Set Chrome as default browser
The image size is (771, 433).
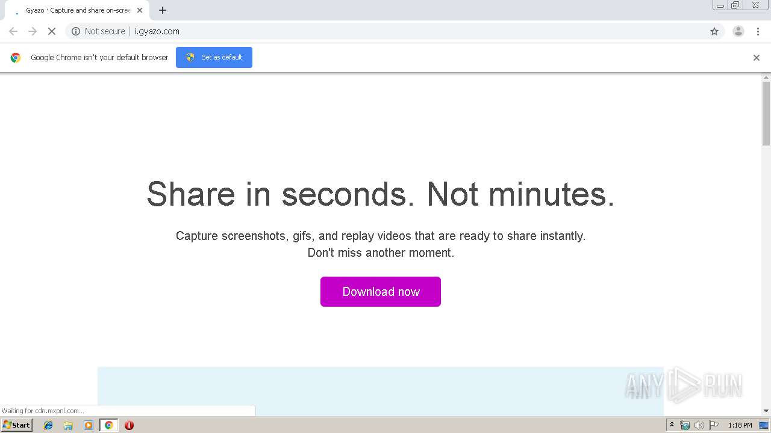(214, 57)
